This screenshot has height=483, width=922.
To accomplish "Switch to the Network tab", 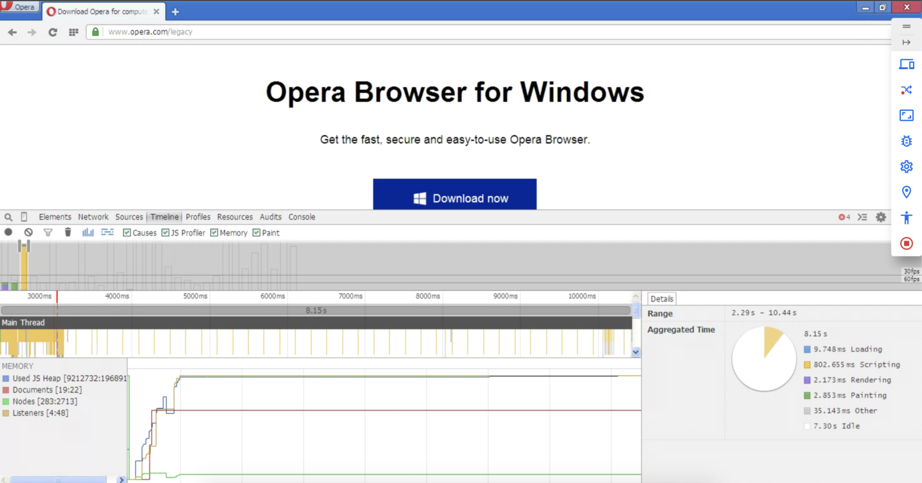I will pyautogui.click(x=93, y=217).
